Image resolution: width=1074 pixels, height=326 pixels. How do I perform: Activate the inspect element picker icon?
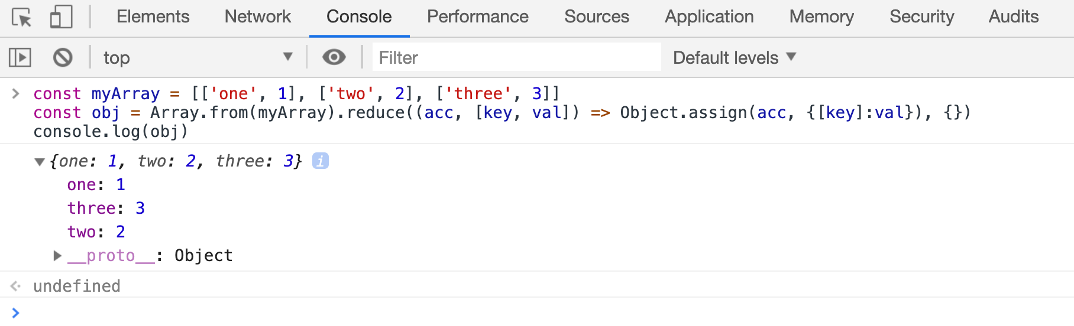[22, 17]
